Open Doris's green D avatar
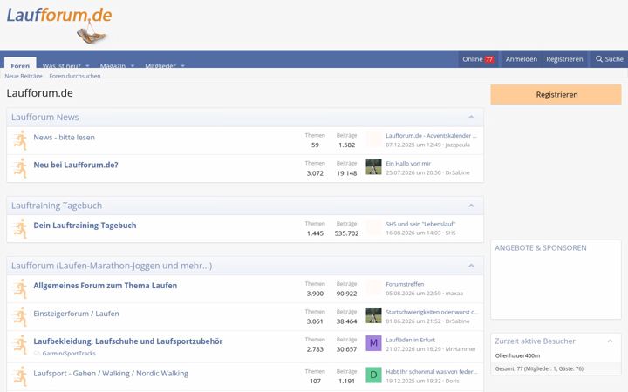Screen dimensions: 628x392 373,375
